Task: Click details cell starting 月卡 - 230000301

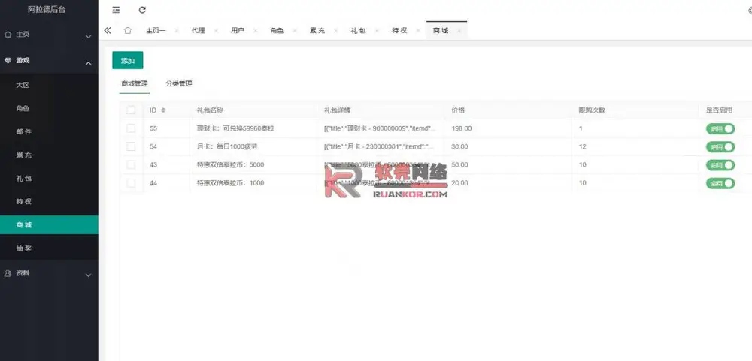Action: pyautogui.click(x=379, y=146)
